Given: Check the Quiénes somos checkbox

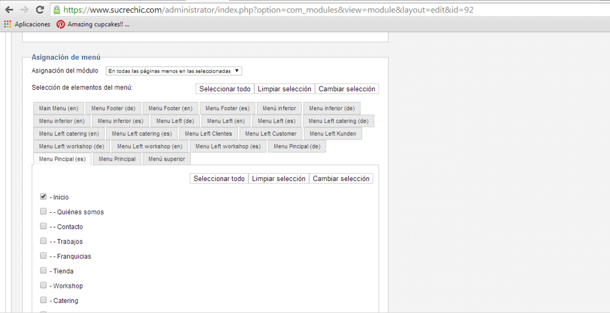Looking at the screenshot, I should pyautogui.click(x=43, y=212).
